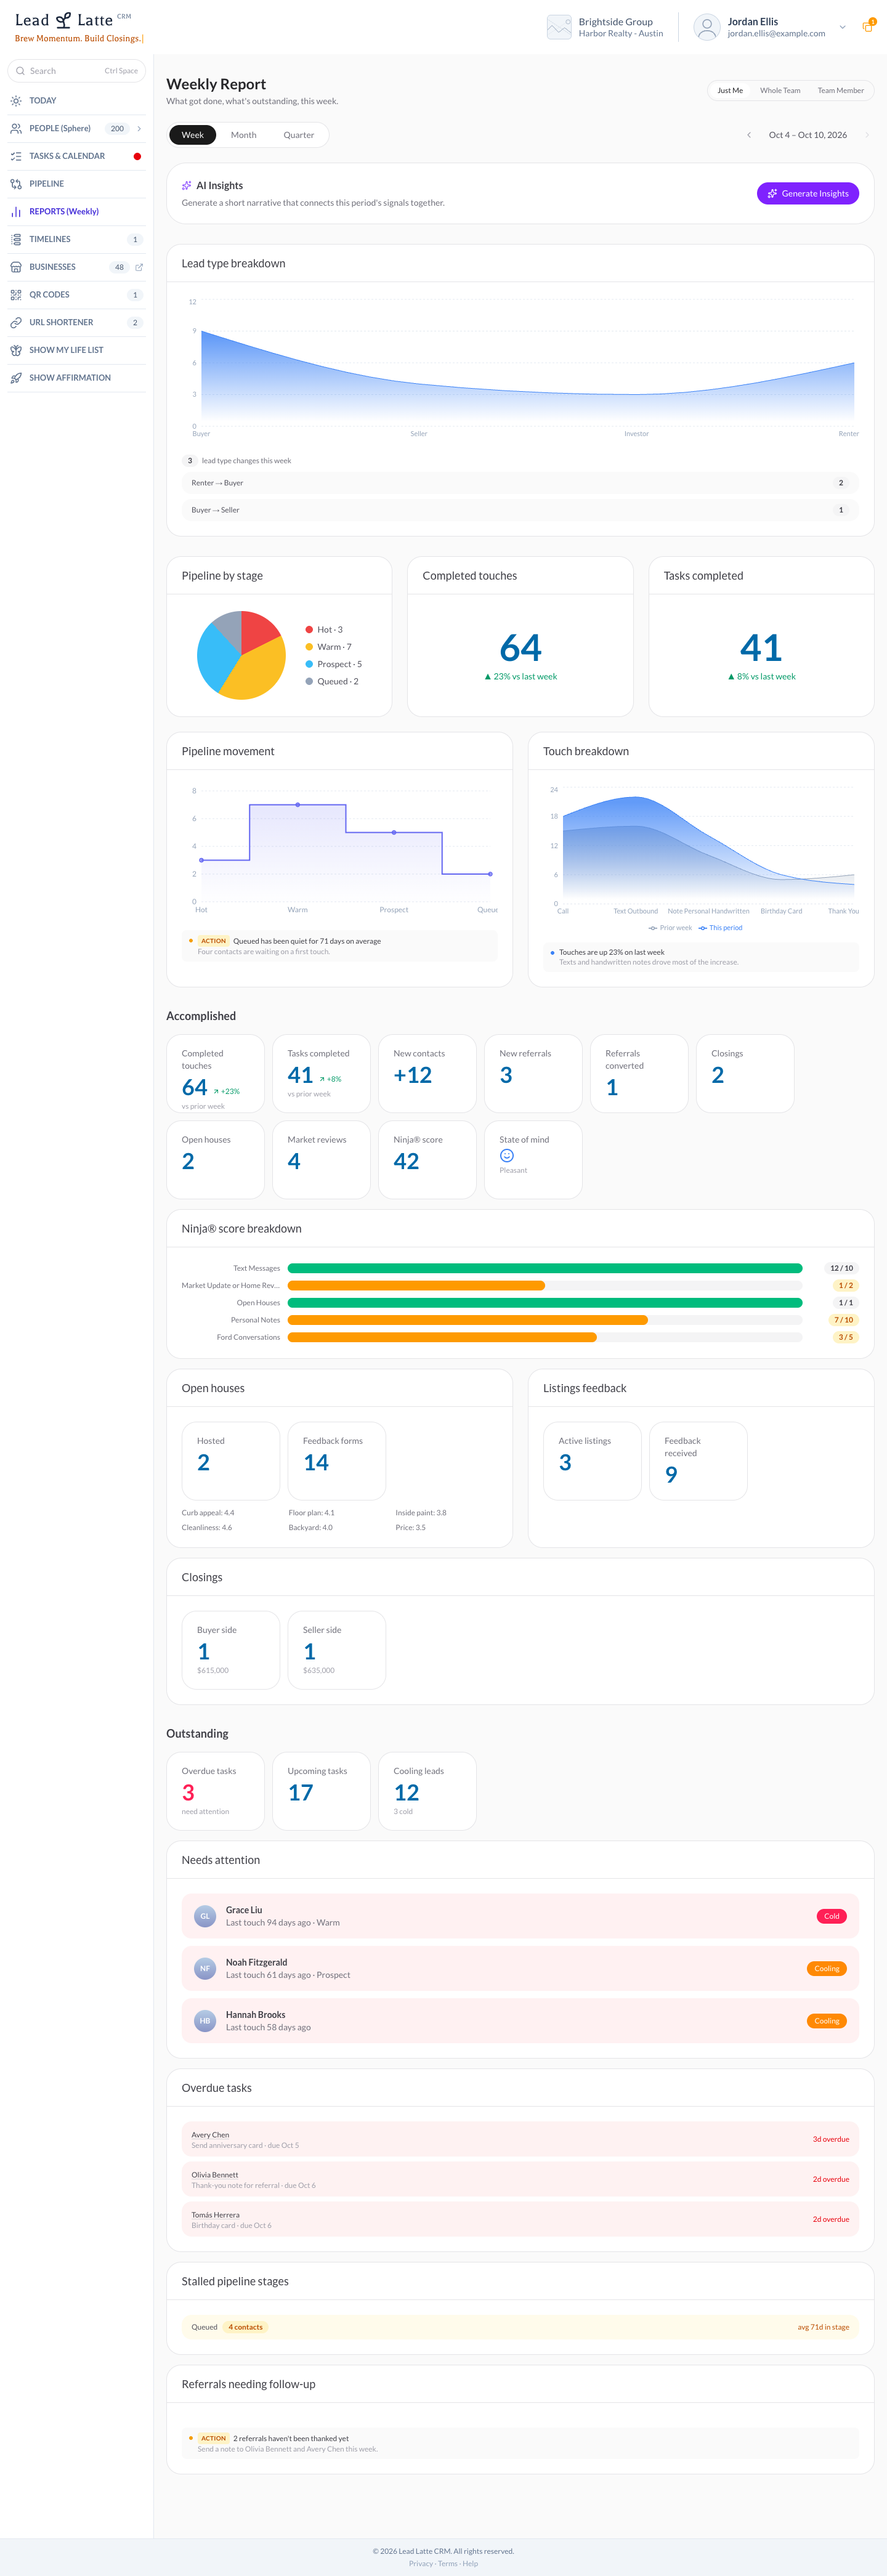Image resolution: width=887 pixels, height=2576 pixels.
Task: Click the Generate Insights button
Action: point(808,194)
